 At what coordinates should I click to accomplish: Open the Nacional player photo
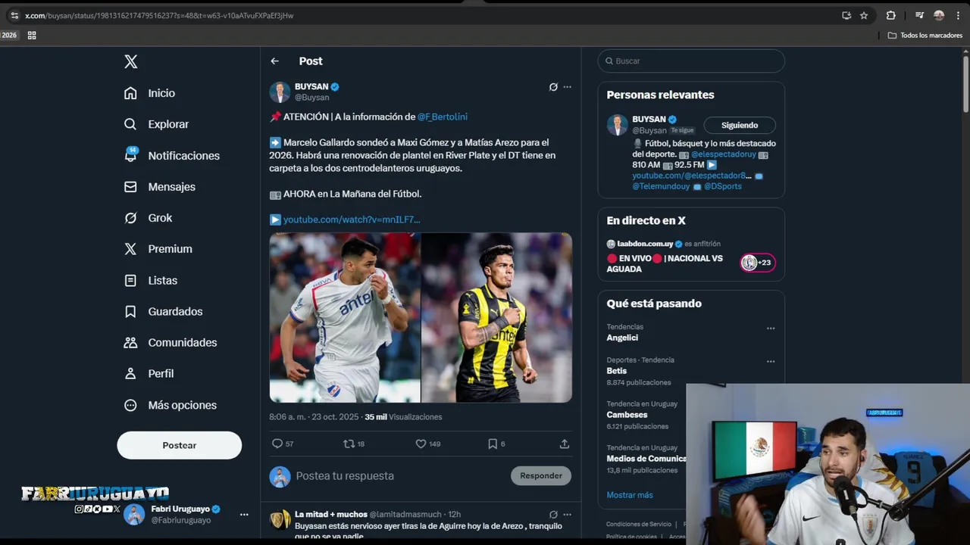point(345,317)
